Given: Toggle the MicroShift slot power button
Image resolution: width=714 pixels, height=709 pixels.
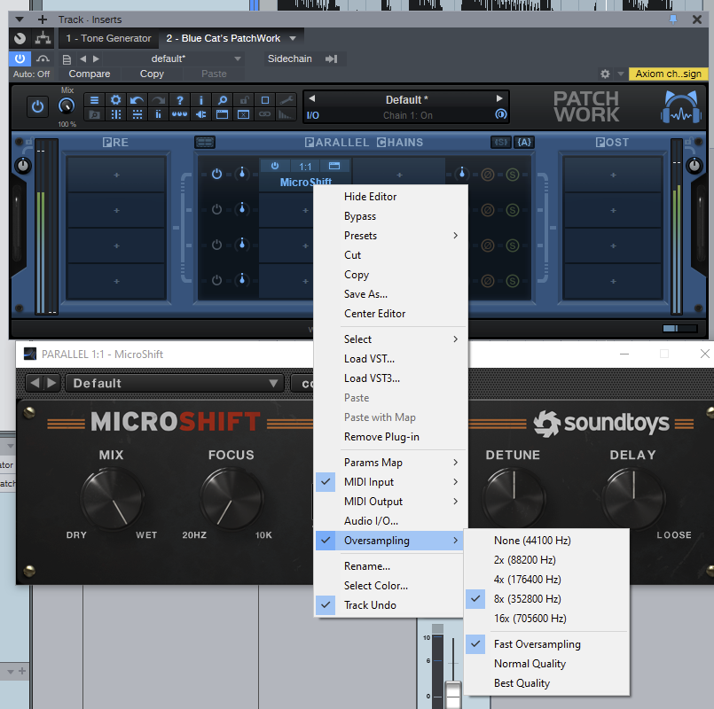Looking at the screenshot, I should click(275, 166).
